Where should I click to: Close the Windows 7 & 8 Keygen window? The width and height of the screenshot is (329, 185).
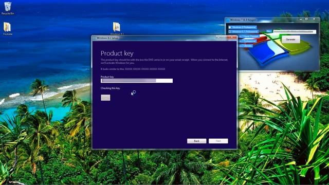pos(314,20)
